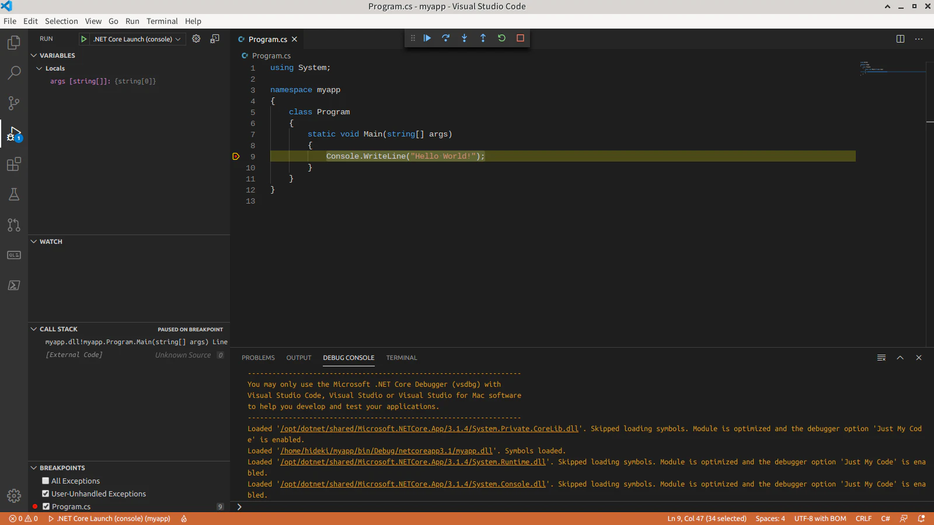Clear the debug console output

(x=881, y=358)
